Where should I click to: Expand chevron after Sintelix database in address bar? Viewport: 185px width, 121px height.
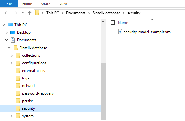click(124, 13)
